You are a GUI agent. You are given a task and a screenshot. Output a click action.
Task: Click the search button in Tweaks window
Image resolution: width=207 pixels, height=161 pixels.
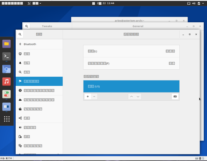pyautogui.click(x=26, y=26)
